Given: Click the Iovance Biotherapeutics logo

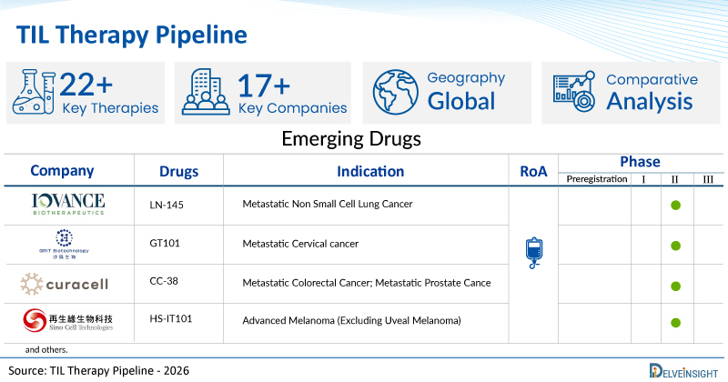Looking at the screenshot, I should pos(68,205).
